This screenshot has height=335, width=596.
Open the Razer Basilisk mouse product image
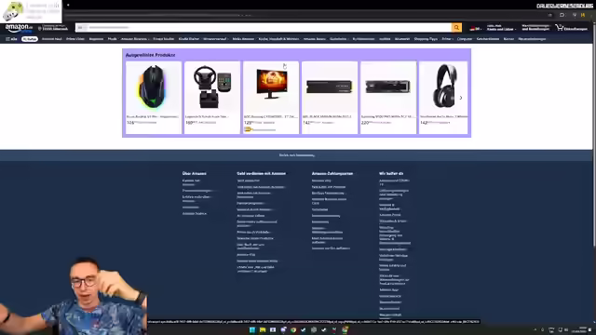click(x=154, y=87)
